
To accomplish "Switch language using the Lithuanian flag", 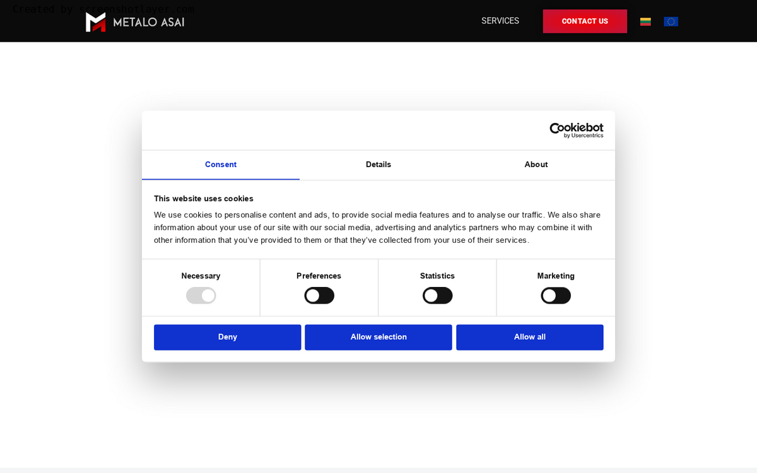I will tap(645, 21).
